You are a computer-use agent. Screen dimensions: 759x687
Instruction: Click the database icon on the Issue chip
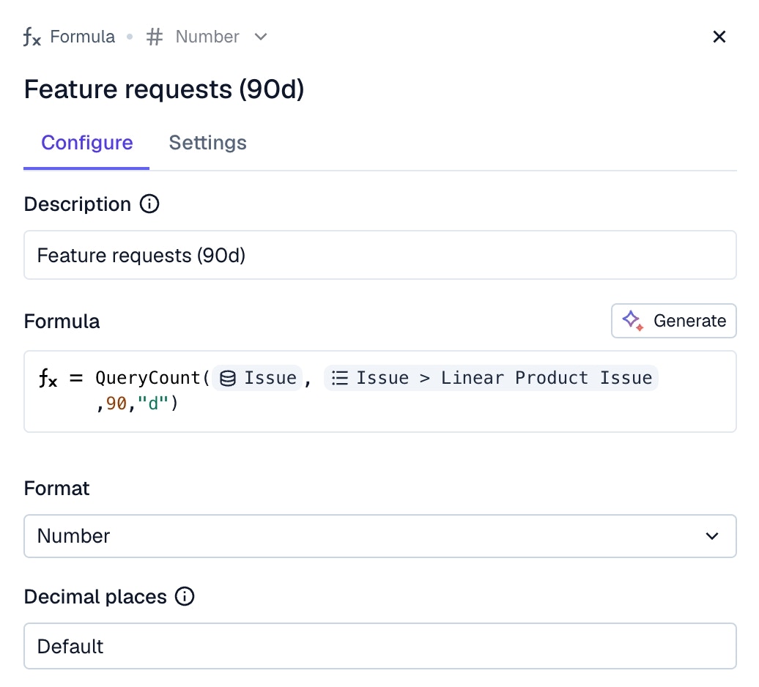coord(228,378)
